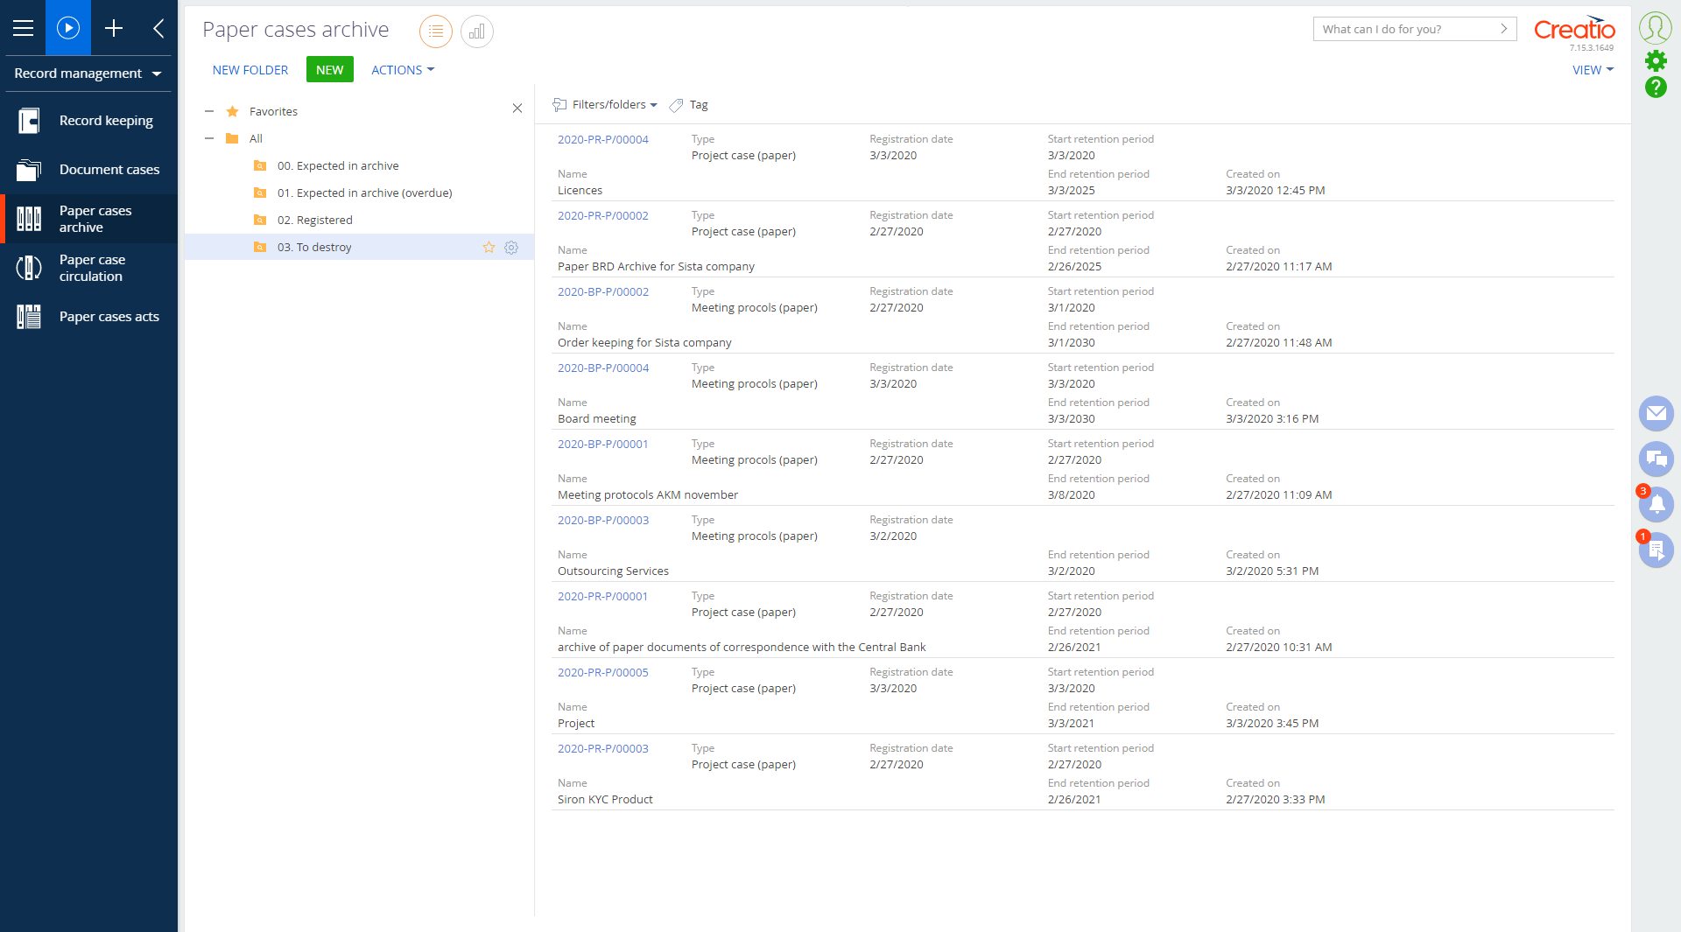The width and height of the screenshot is (1681, 932).
Task: Open the notification bell with badge 3
Action: click(1656, 504)
